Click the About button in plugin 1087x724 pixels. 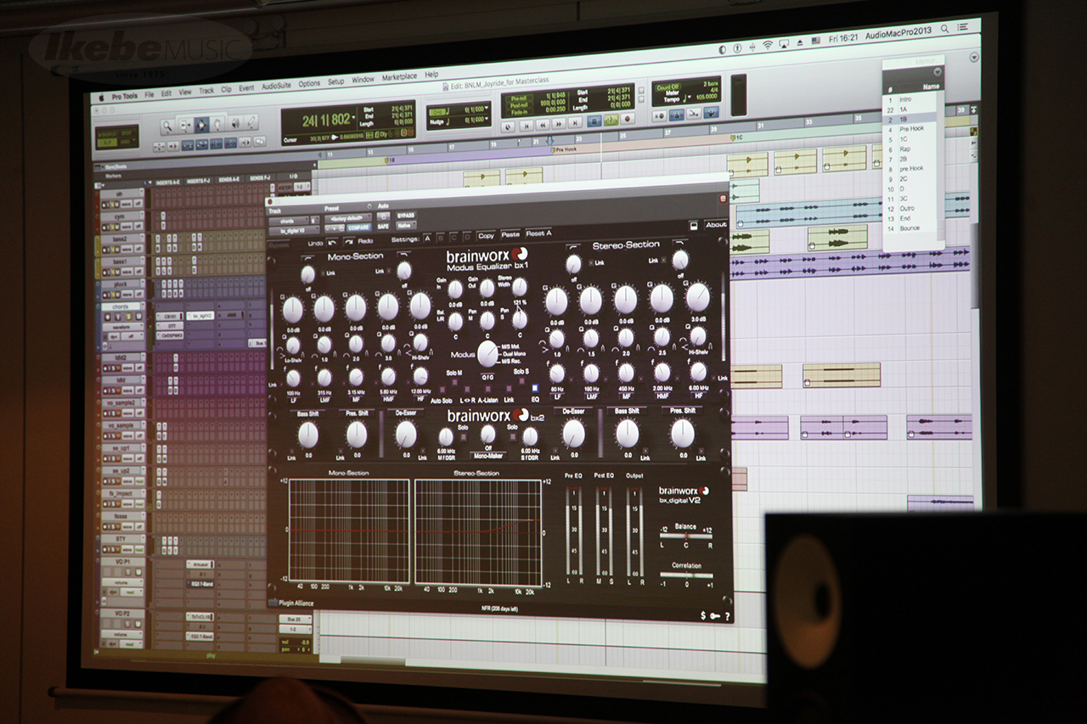(716, 225)
